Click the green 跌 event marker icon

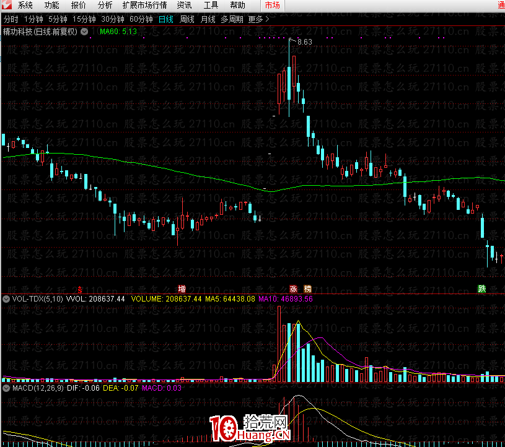(x=481, y=289)
